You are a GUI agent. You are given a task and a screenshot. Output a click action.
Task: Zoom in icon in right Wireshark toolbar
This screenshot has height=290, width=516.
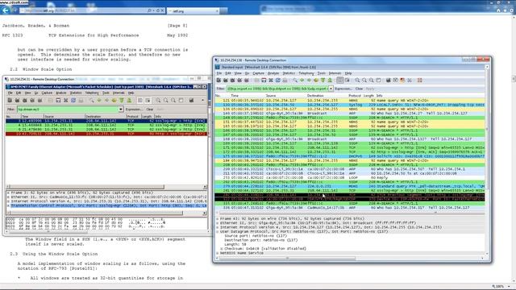coord(357,81)
